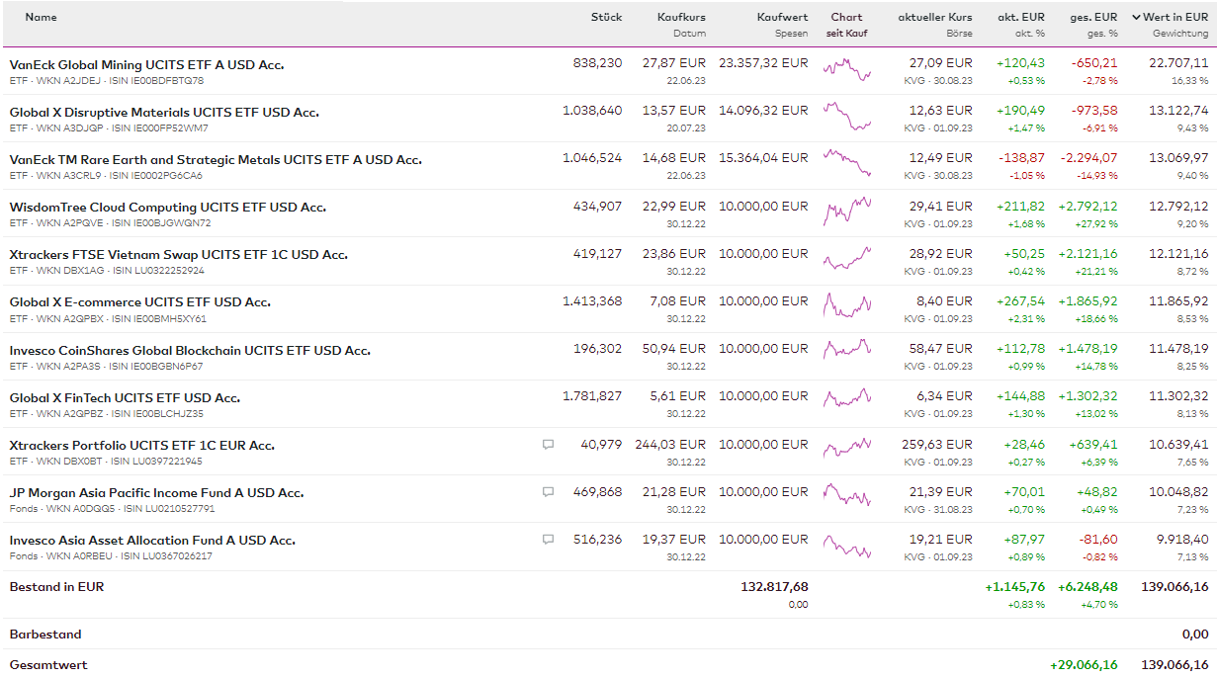Sort by Gewichtung sub-header
Screen dimensions: 1217x678
(x=1180, y=34)
